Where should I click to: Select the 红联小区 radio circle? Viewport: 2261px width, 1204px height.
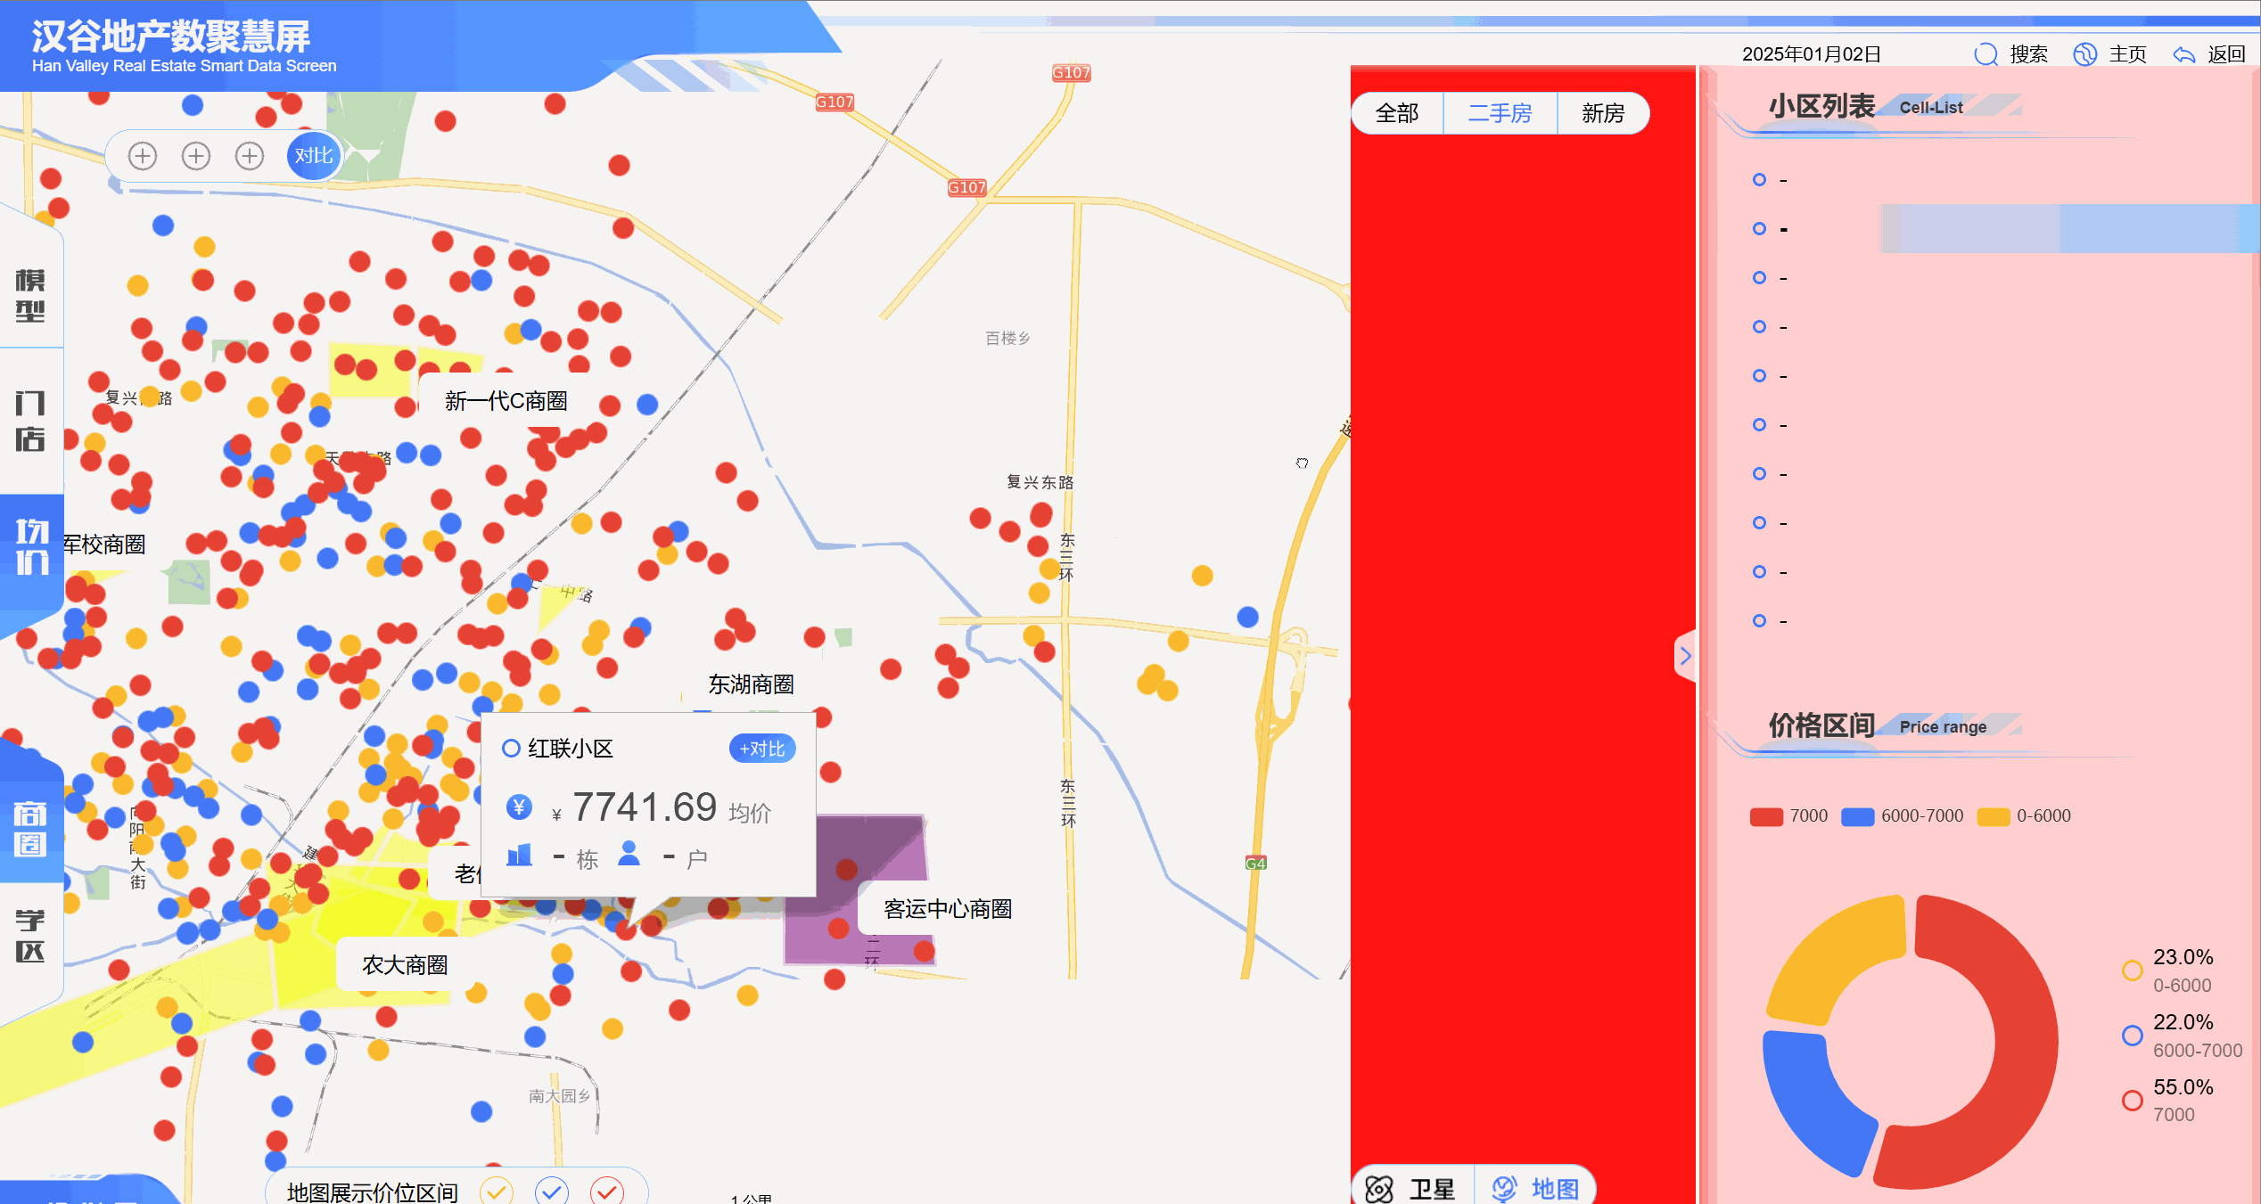click(x=511, y=749)
